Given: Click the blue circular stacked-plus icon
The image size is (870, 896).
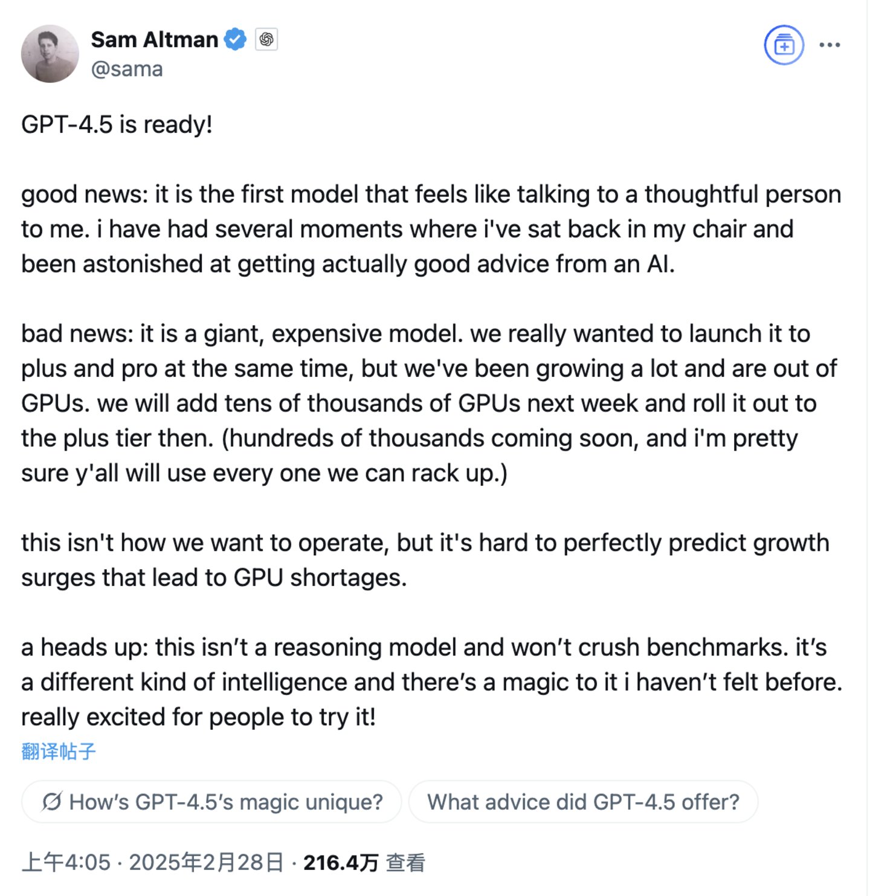Looking at the screenshot, I should click(x=784, y=45).
